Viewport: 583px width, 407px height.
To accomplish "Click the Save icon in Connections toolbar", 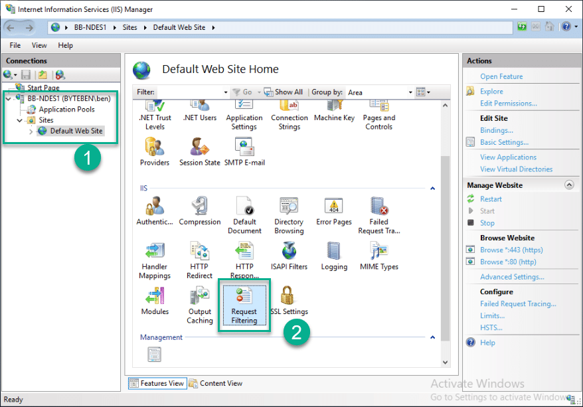I will [x=26, y=75].
